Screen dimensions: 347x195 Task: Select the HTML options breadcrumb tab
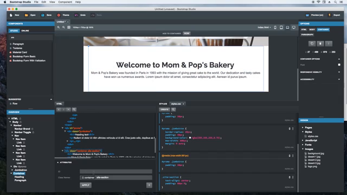pos(304,29)
